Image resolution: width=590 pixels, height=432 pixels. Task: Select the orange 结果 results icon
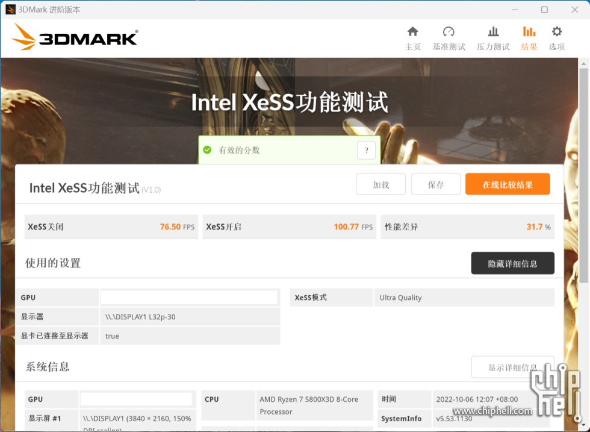[529, 31]
